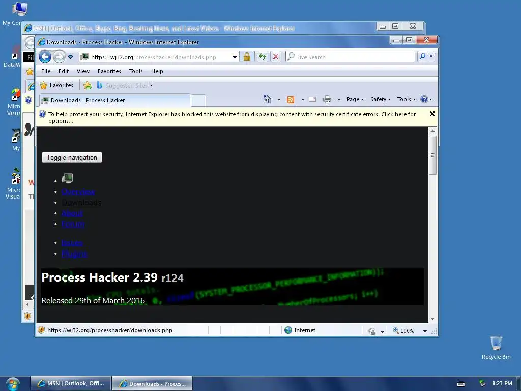
Task: Go back with the Back arrow button
Action: pyautogui.click(x=45, y=57)
